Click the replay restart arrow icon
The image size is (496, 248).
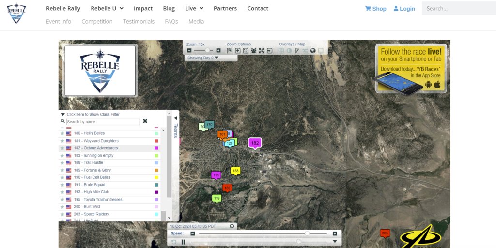(x=174, y=242)
